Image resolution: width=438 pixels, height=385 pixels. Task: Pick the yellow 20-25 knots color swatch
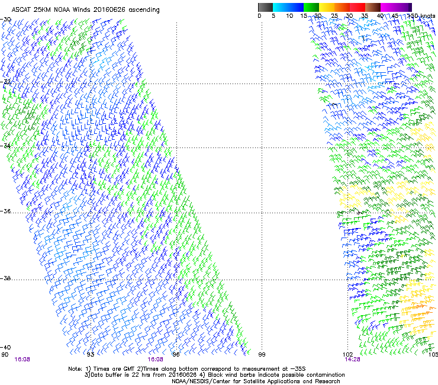(327, 7)
